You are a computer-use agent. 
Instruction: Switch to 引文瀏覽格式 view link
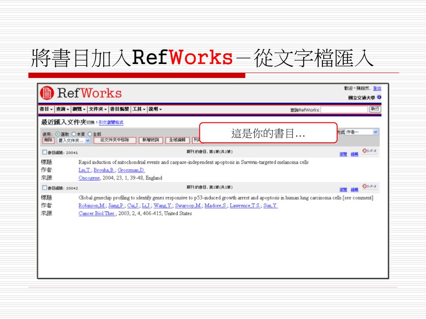pos(111,123)
